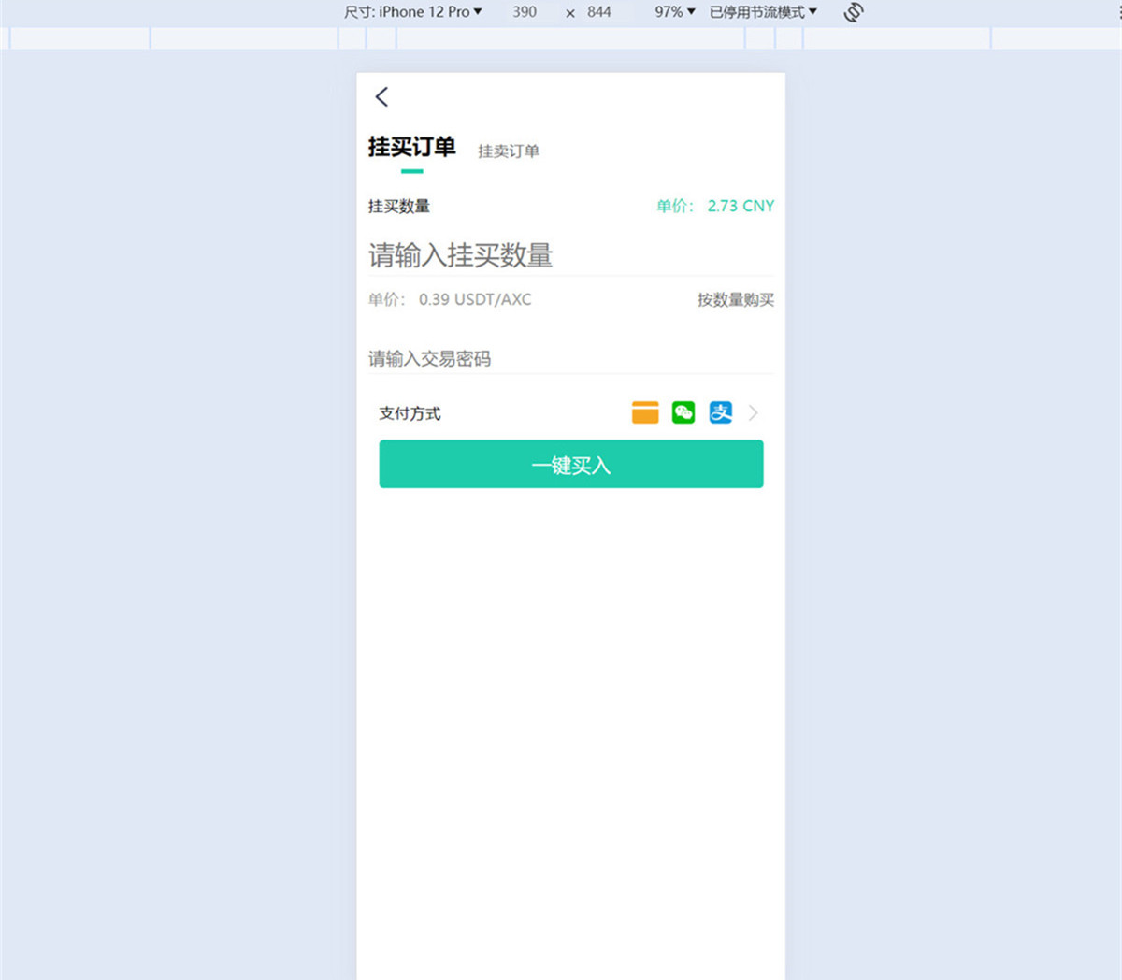Toggle 按数量购买 purchase mode
1122x980 pixels.
[x=735, y=299]
